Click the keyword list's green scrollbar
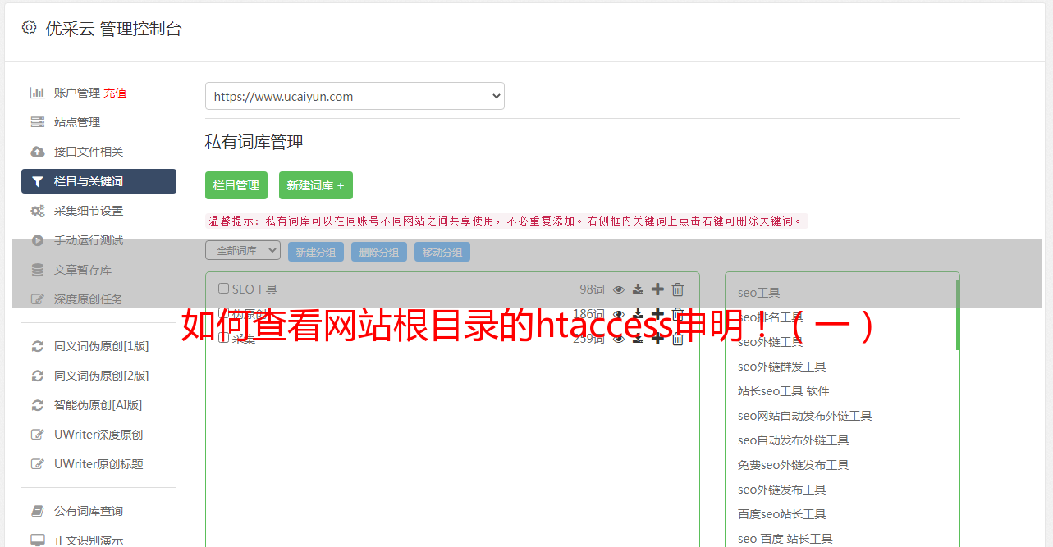This screenshot has width=1053, height=547. [957, 315]
